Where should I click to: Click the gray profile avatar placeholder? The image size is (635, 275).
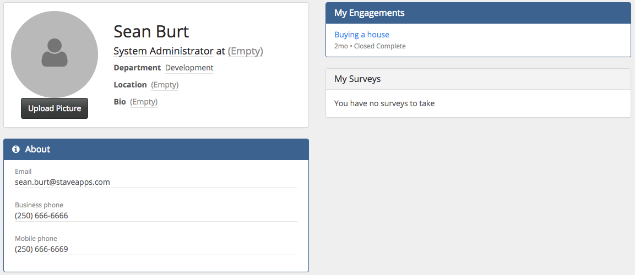click(x=55, y=54)
